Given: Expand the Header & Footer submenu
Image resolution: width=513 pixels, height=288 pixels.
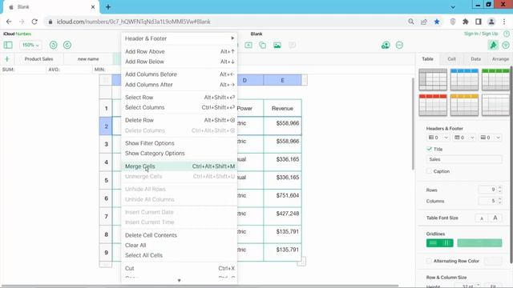Looking at the screenshot, I should pos(180,38).
